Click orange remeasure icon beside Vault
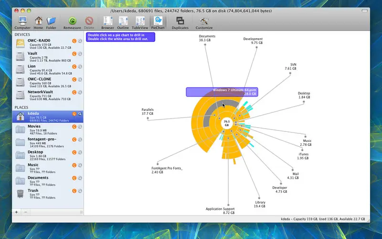Image resolution: width=382 pixels, height=239 pixels. 74,54
